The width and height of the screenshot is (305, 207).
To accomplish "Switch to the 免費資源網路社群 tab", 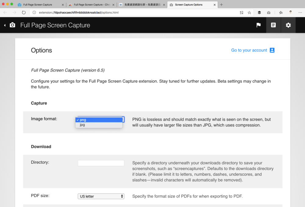I will (142, 5).
